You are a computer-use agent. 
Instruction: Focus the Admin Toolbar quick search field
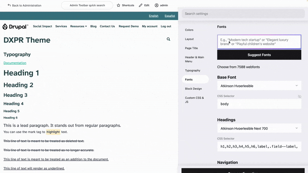point(87,5)
